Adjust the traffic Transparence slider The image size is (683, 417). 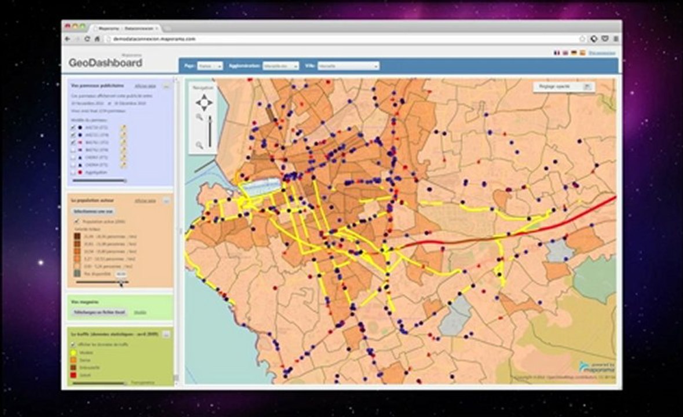coord(99,383)
